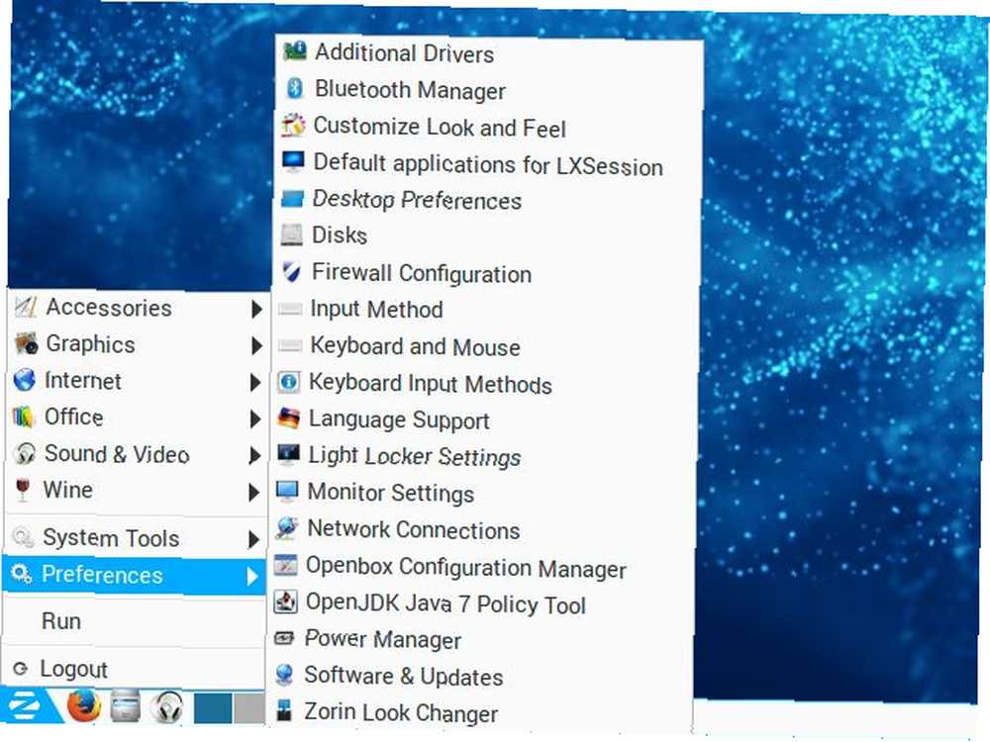
Task: Open Language Support entry
Action: coord(485,419)
